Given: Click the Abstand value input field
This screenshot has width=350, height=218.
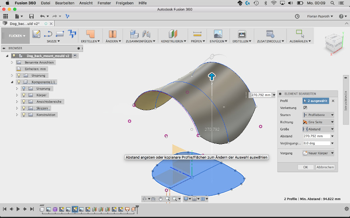Looking at the screenshot, I should (316, 136).
